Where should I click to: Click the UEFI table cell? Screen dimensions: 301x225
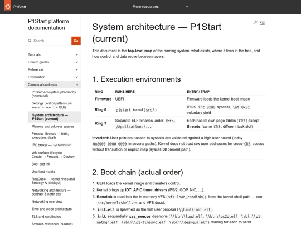click(x=119, y=99)
